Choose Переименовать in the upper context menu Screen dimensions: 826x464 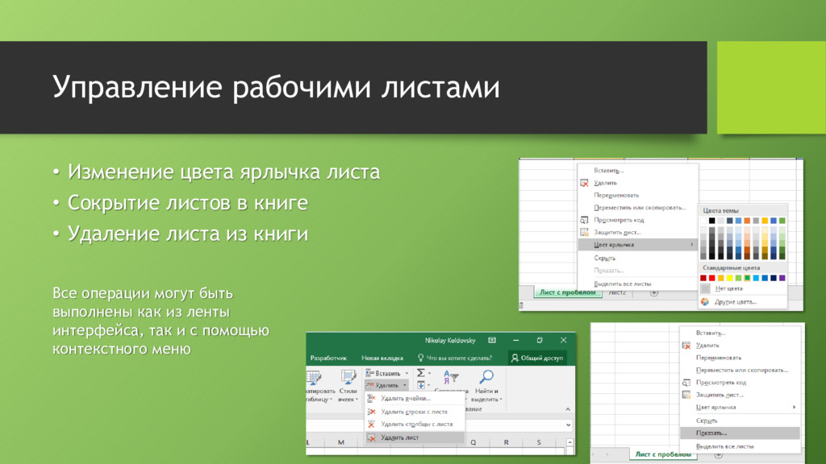pos(637,195)
